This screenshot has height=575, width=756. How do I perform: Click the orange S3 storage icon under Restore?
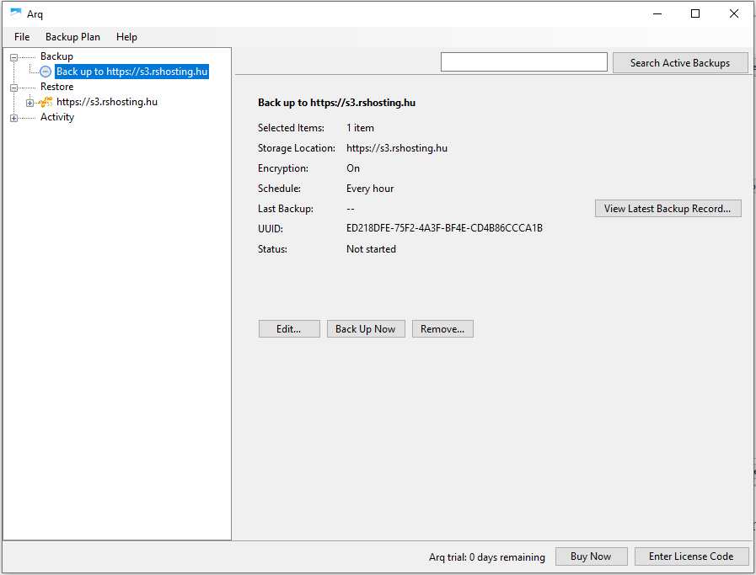46,102
